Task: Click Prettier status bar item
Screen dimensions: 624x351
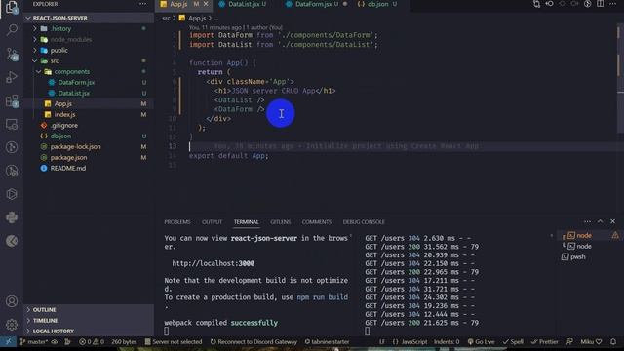Action: (x=545, y=341)
